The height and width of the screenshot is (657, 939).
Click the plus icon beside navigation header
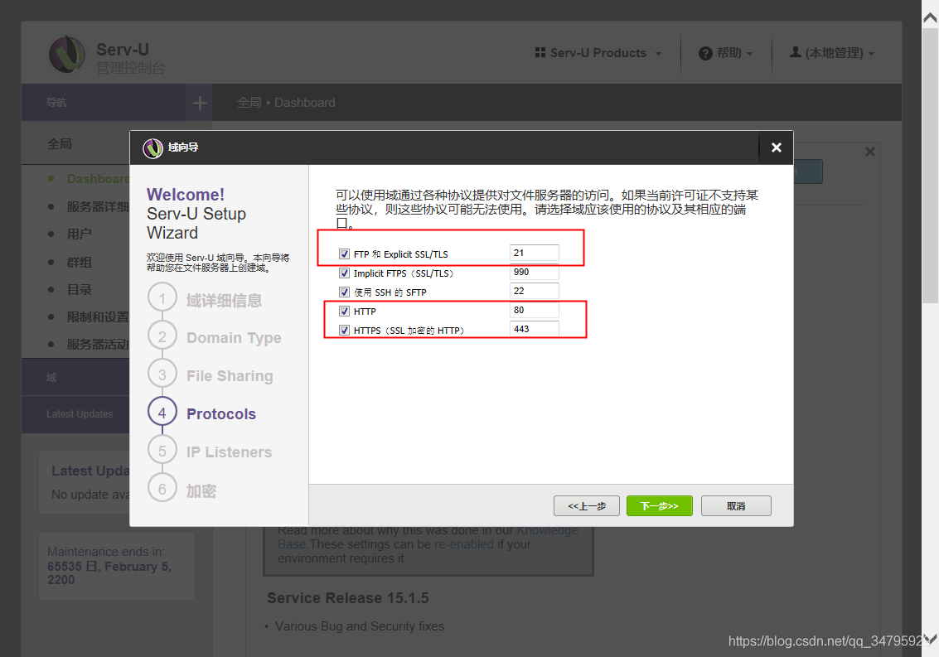point(200,103)
